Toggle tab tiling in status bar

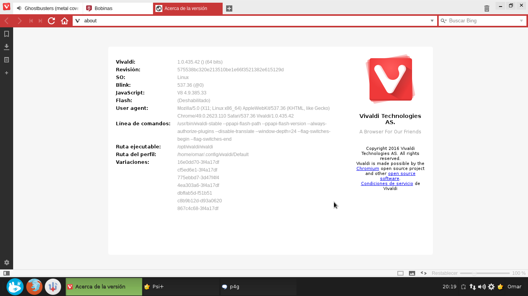click(400, 273)
